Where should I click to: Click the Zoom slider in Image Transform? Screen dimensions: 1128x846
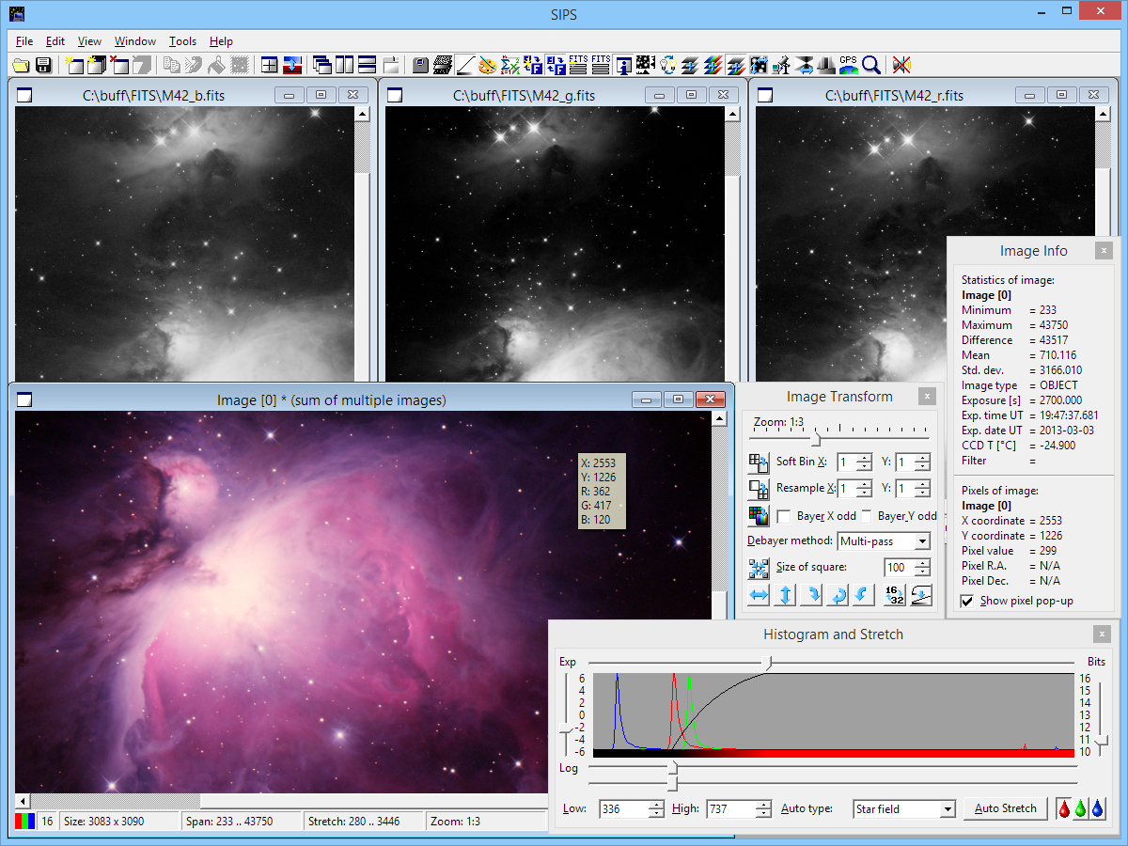[816, 439]
